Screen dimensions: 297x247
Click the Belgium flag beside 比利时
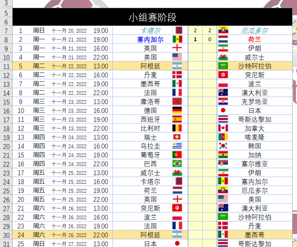pyautogui.click(x=177, y=128)
